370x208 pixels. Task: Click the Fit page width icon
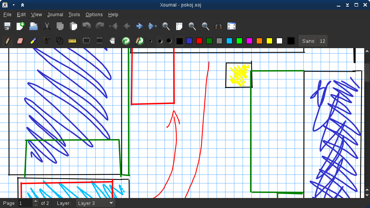pos(179,26)
